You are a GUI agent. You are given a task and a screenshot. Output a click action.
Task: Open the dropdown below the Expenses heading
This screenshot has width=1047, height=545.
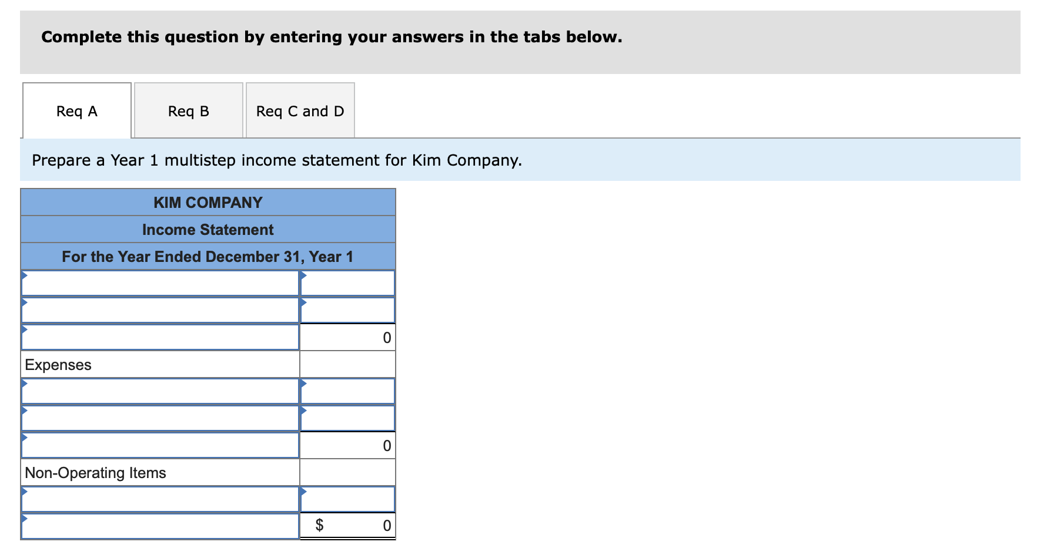(160, 391)
